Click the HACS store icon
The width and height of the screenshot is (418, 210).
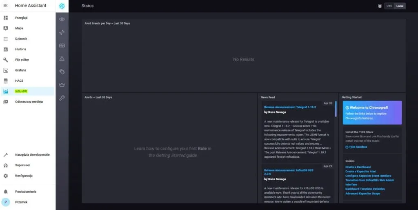[6, 80]
